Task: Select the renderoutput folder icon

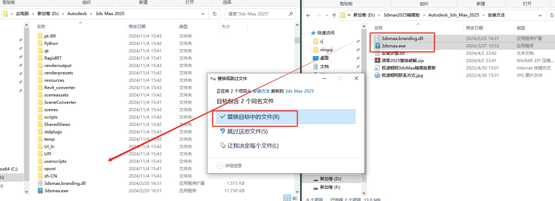Action: point(40,65)
